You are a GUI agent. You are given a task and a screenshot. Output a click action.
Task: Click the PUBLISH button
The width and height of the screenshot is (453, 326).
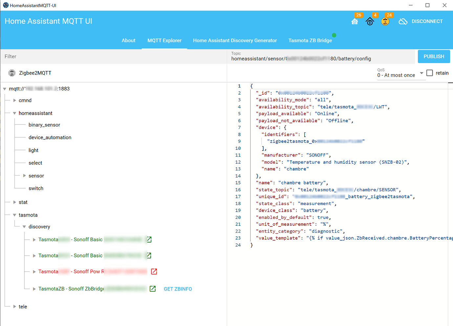pos(434,57)
